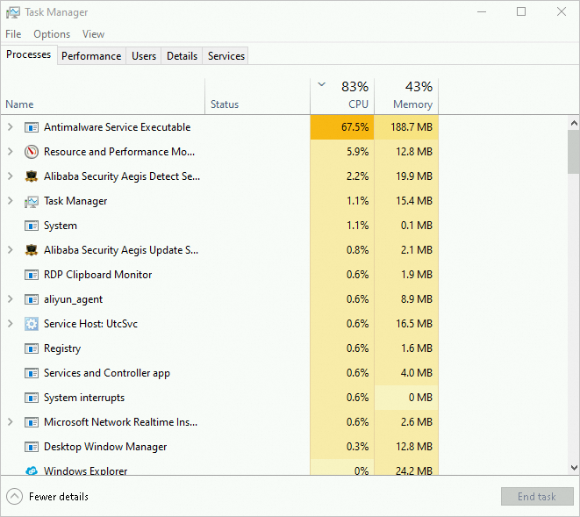Click the 188.7 MB memory cell

(406, 127)
